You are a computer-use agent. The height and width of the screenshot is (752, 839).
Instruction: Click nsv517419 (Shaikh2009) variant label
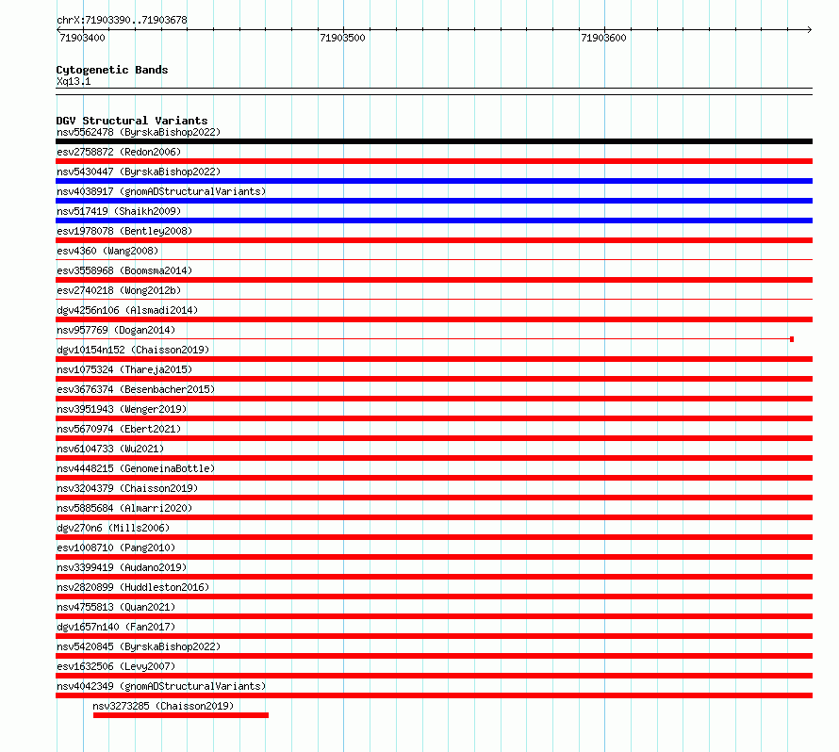(119, 211)
